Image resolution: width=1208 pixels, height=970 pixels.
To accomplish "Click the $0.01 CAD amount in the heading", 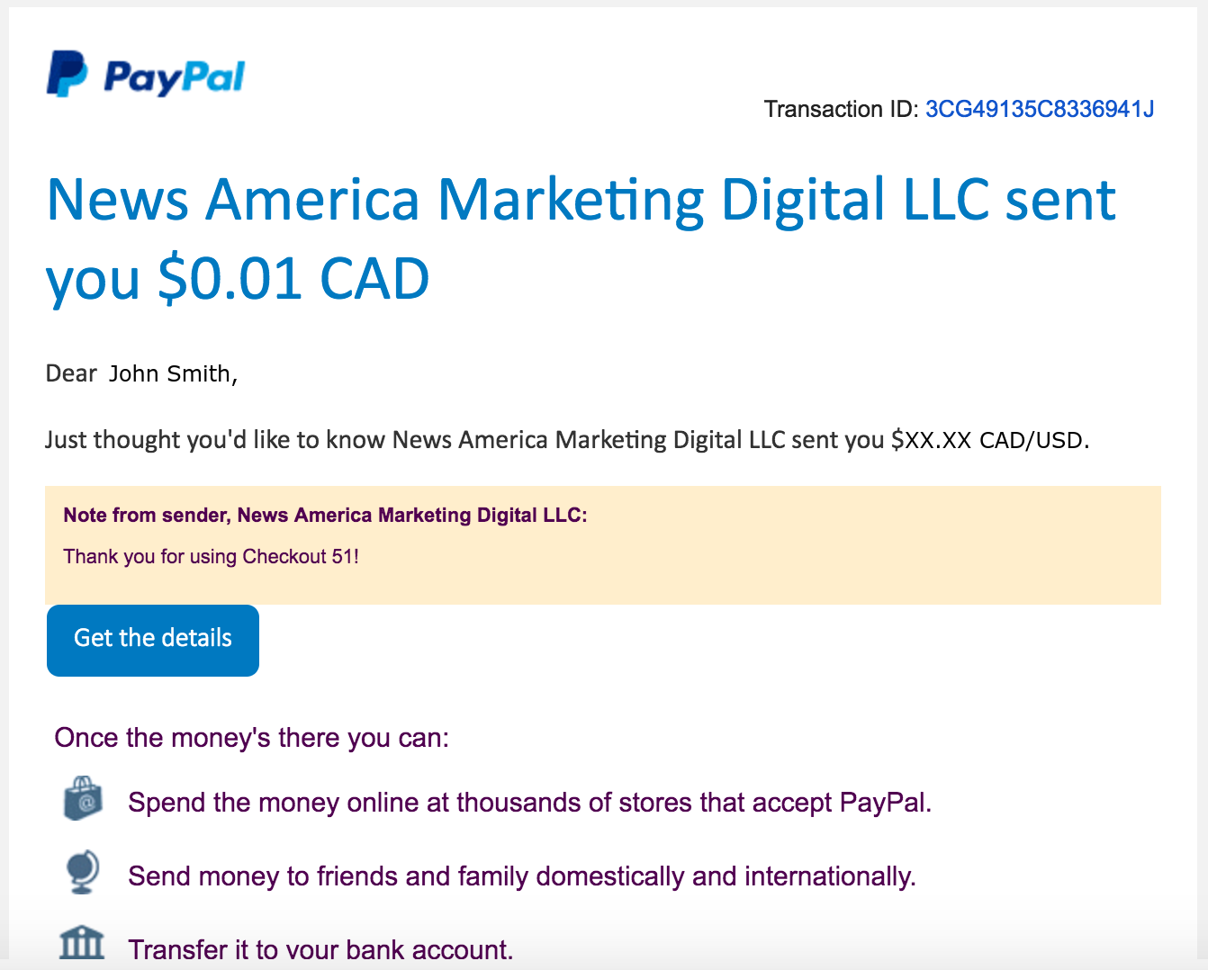I will (293, 278).
